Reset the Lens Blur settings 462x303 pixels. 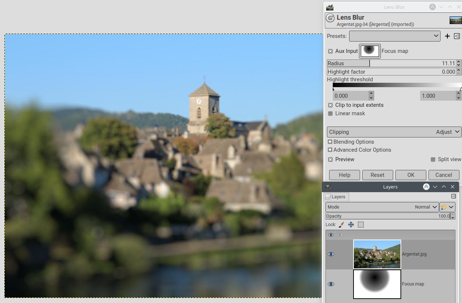(378, 175)
